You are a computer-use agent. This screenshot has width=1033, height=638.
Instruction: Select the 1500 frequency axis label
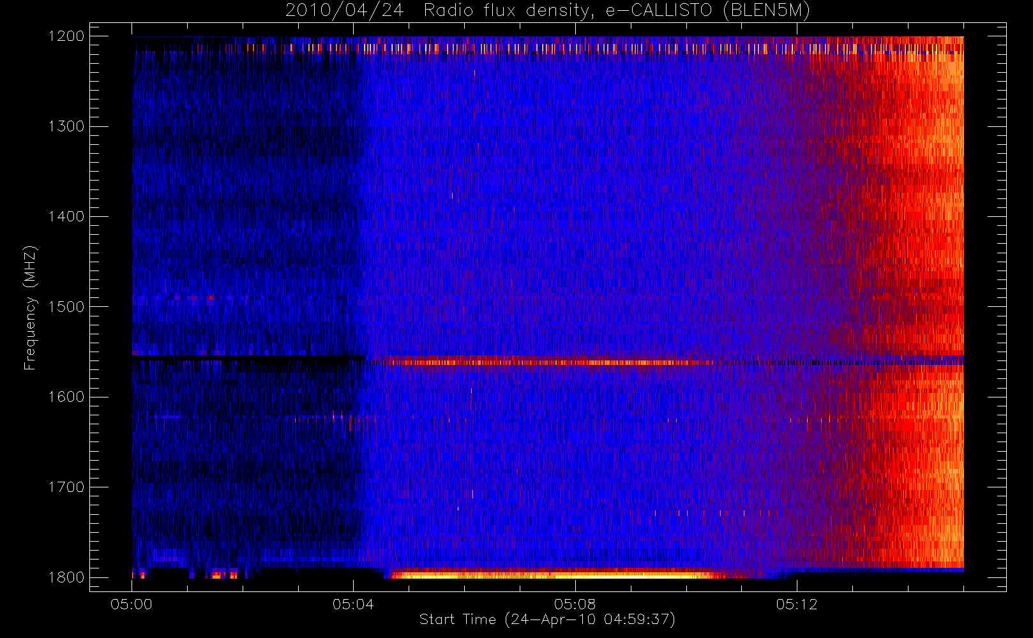(66, 307)
